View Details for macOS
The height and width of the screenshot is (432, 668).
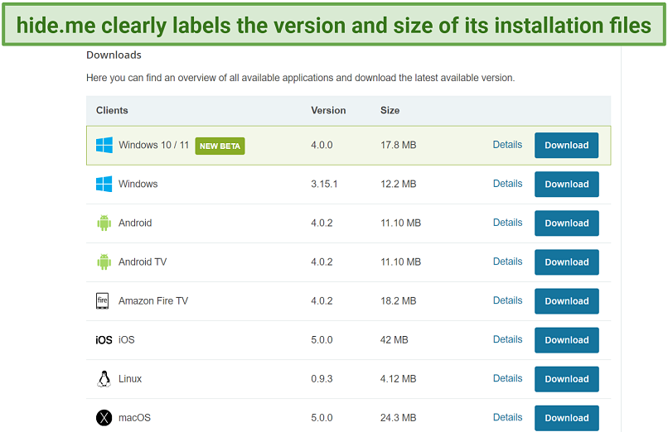click(x=507, y=417)
